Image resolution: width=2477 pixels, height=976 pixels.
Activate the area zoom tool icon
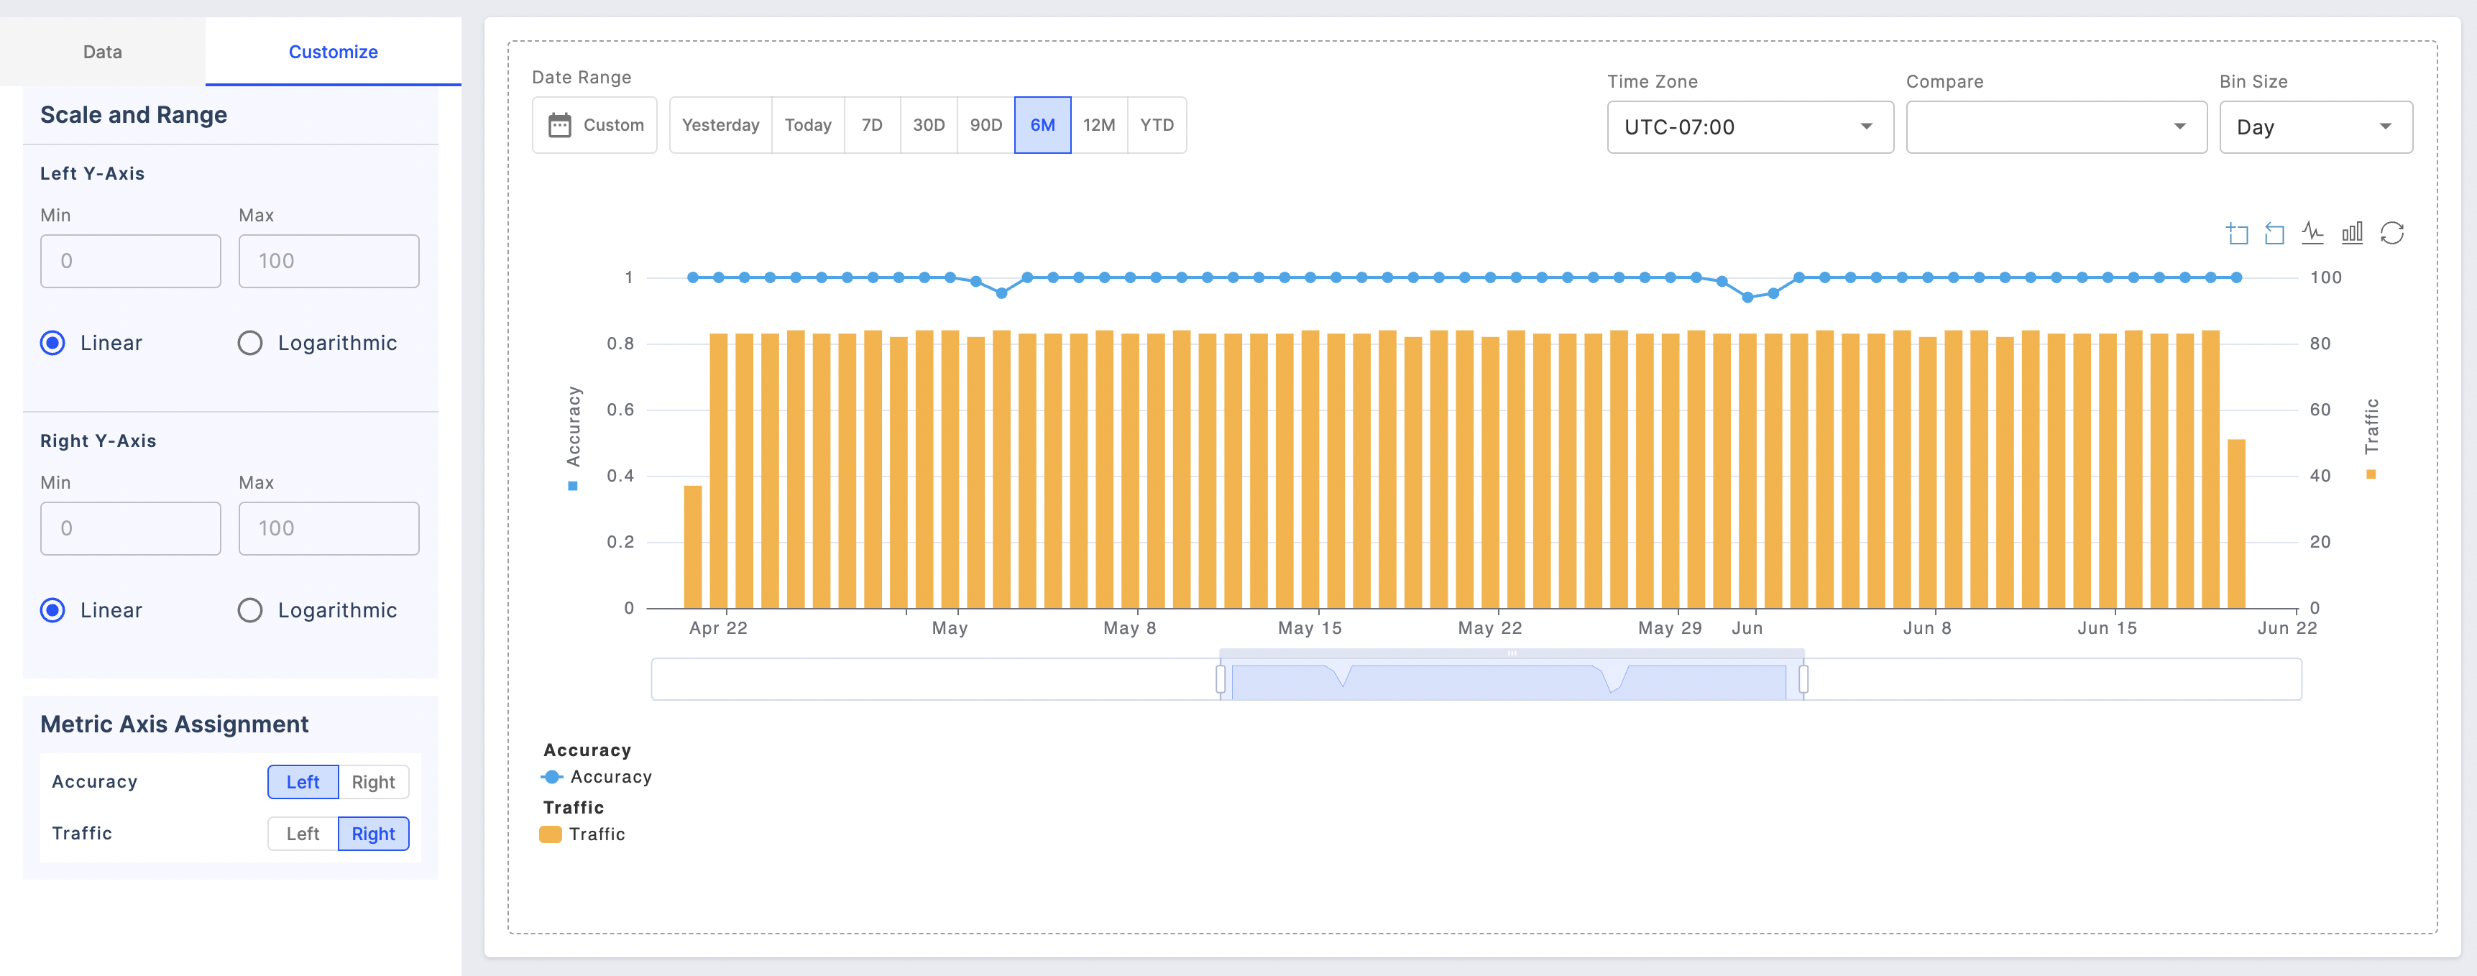2238,234
